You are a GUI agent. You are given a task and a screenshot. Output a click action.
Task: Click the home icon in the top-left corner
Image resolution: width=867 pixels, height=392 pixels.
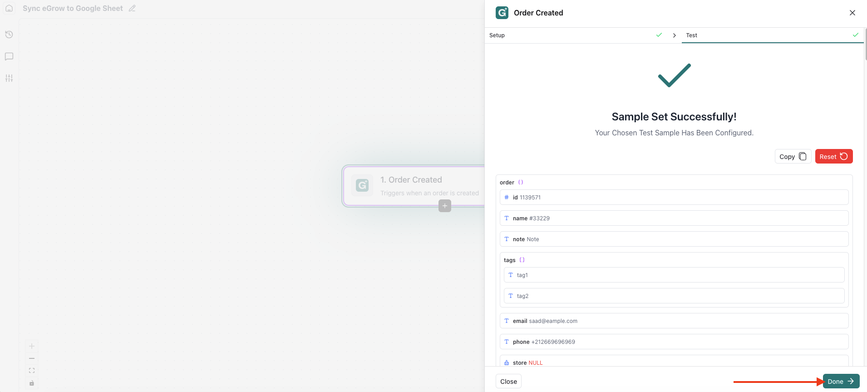click(x=9, y=9)
